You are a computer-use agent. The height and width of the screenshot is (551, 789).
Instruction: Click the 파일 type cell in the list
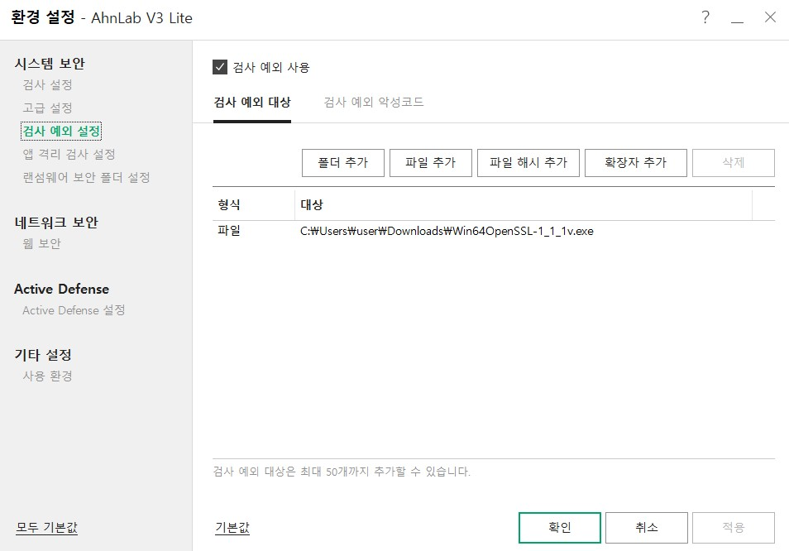(x=229, y=231)
